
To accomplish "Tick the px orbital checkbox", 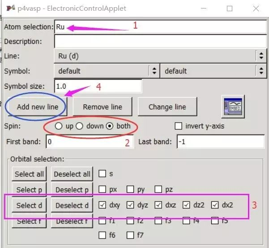I will (102, 189).
